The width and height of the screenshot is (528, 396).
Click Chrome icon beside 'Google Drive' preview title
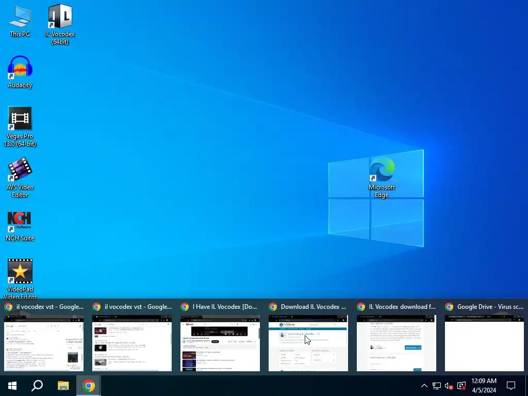[x=449, y=307]
